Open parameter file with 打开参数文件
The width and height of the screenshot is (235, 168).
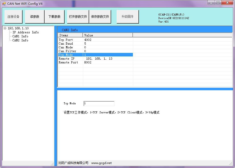[78, 17]
